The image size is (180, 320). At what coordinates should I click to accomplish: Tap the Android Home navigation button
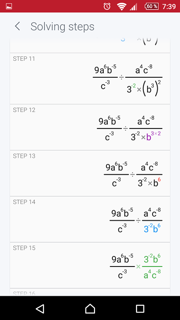pos(90,309)
